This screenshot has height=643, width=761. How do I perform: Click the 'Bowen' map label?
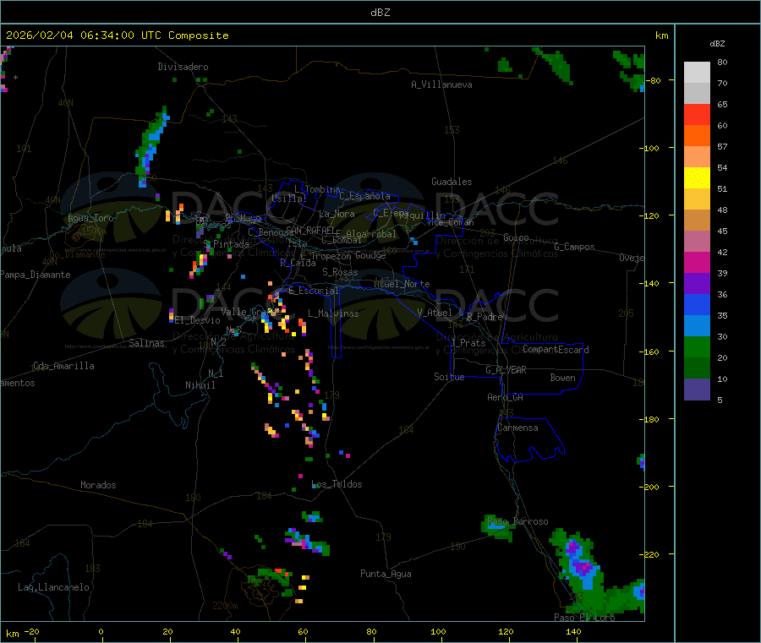(x=563, y=378)
